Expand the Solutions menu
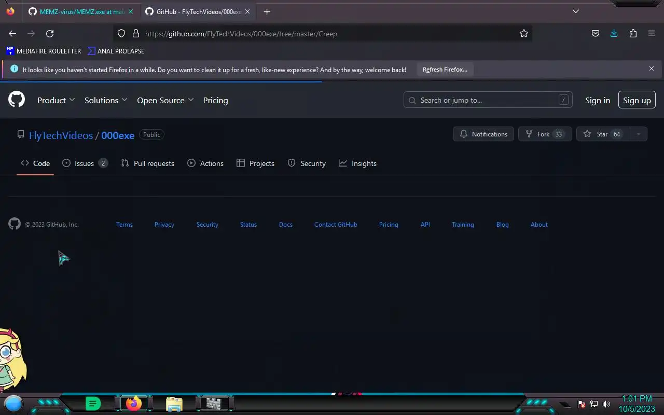 (x=106, y=100)
